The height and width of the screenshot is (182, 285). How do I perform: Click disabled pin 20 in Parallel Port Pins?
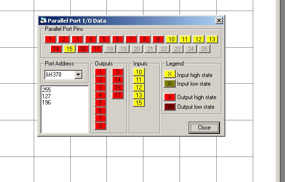(137, 49)
